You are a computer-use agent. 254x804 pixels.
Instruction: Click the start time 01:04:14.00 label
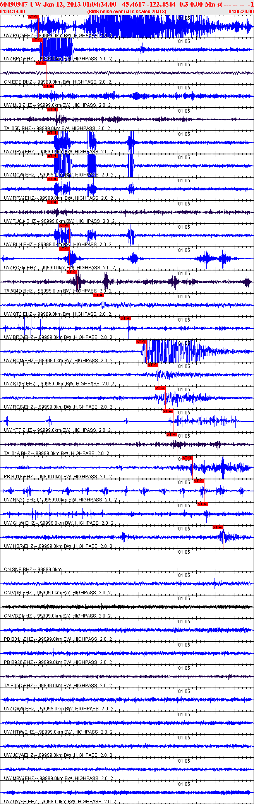pos(13,12)
